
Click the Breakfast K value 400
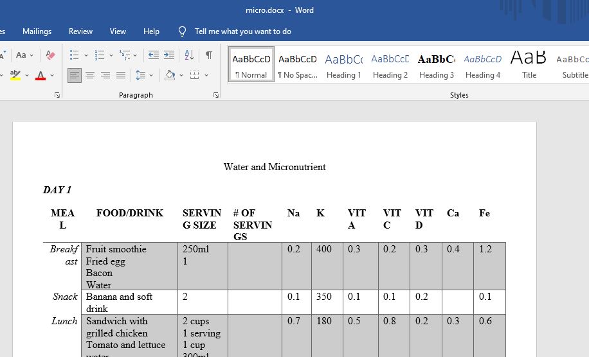324,249
